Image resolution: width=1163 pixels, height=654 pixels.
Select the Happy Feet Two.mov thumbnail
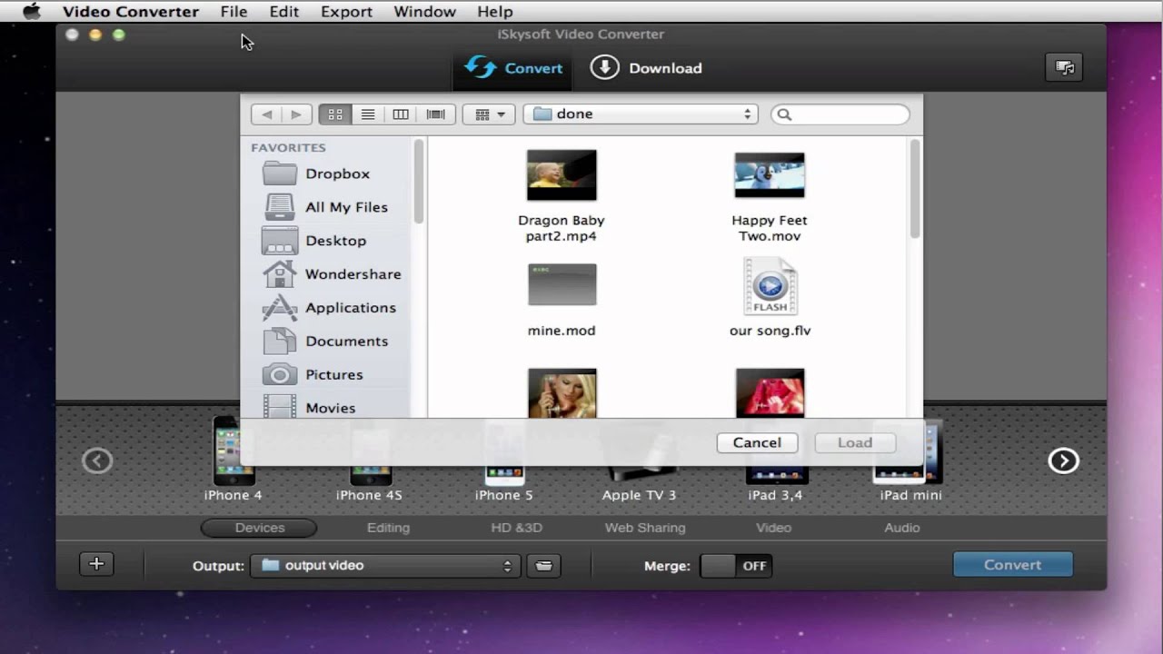tap(770, 175)
